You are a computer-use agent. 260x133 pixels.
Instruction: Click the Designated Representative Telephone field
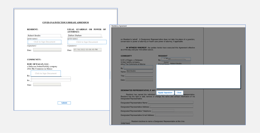click(x=163, y=111)
